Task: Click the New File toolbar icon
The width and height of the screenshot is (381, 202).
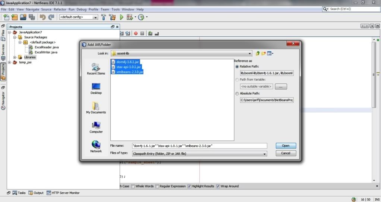Action: (x=7, y=17)
